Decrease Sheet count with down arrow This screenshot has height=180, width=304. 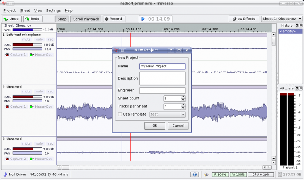[183, 100]
